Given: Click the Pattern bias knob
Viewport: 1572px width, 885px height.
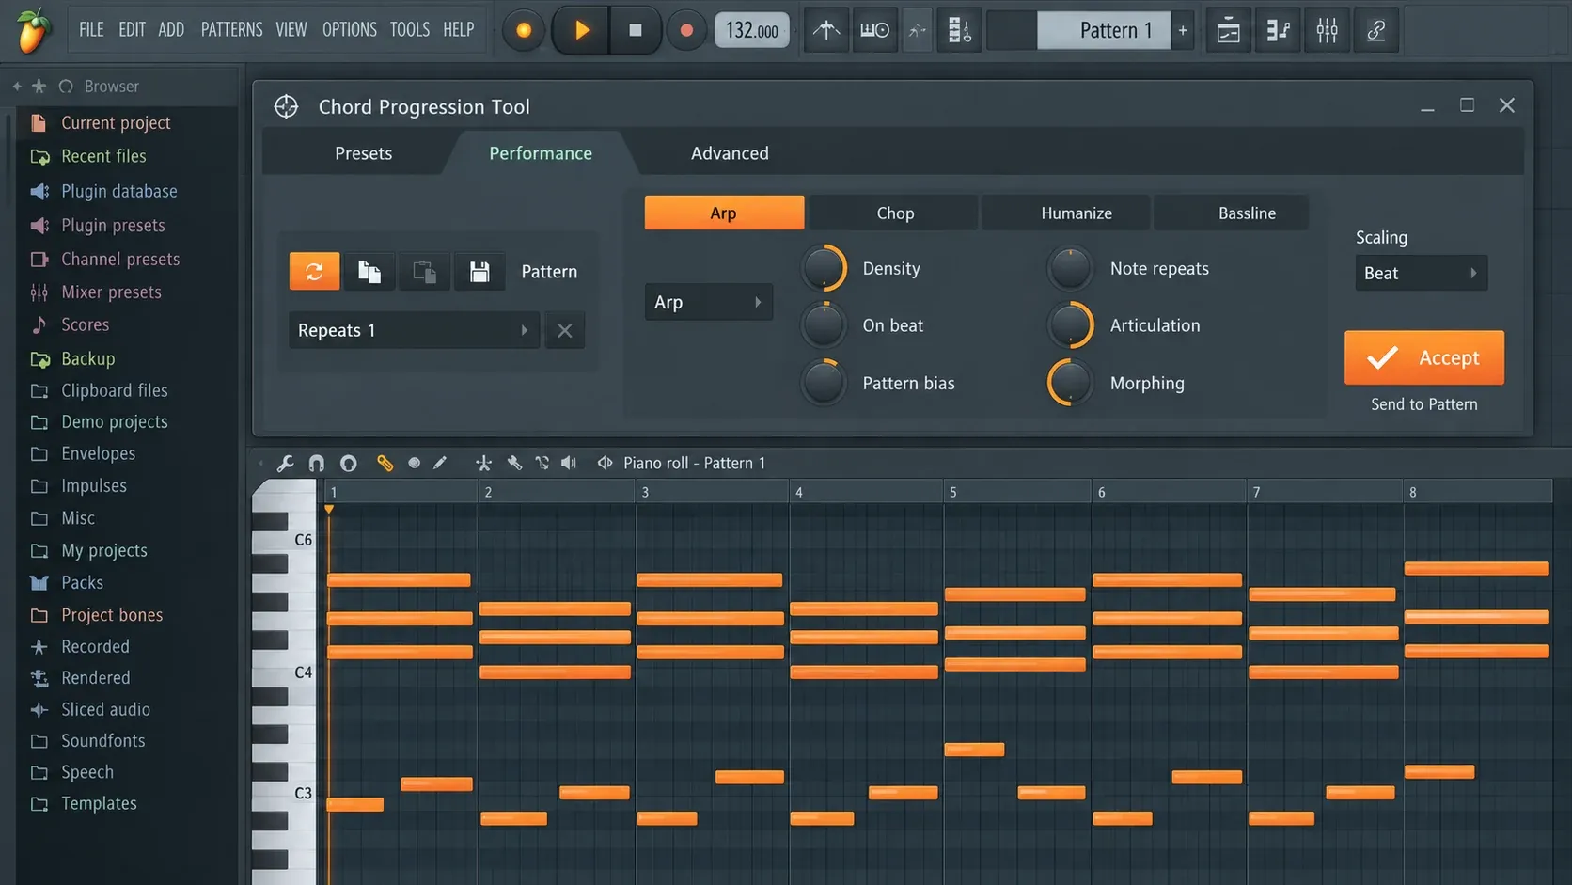Looking at the screenshot, I should pyautogui.click(x=824, y=383).
